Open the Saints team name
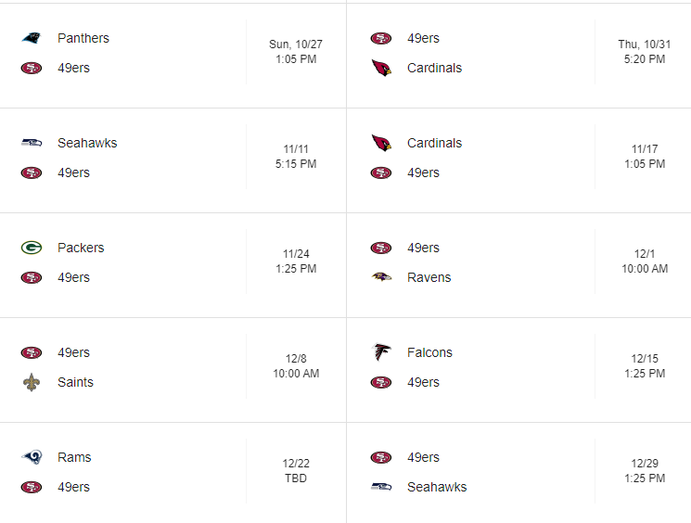Screen dimensions: 691x523 click(75, 382)
